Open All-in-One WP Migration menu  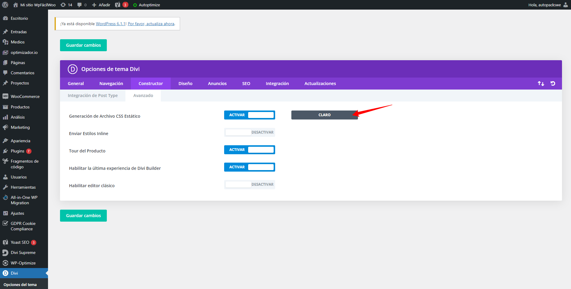pos(24,200)
